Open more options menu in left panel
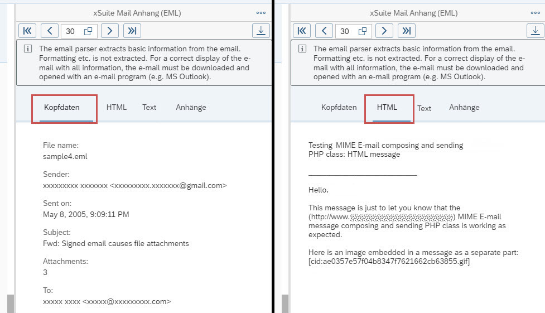The image size is (545, 313). [x=261, y=13]
